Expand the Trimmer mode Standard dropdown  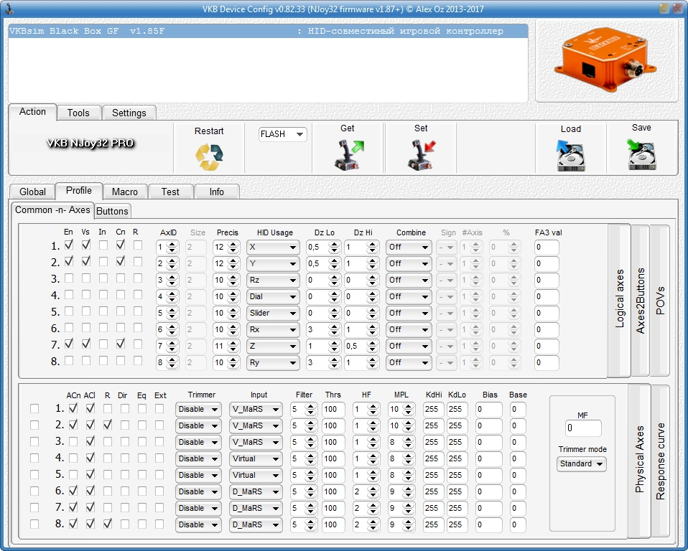point(581,463)
